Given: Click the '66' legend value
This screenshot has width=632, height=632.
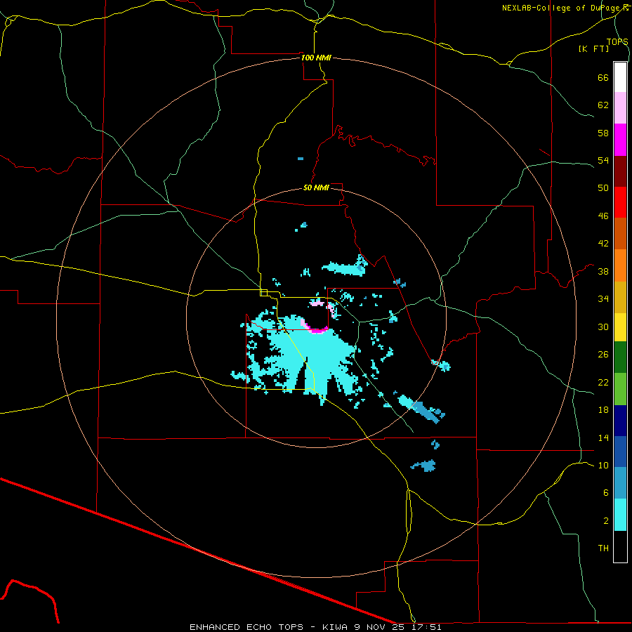Looking at the screenshot, I should [x=603, y=77].
